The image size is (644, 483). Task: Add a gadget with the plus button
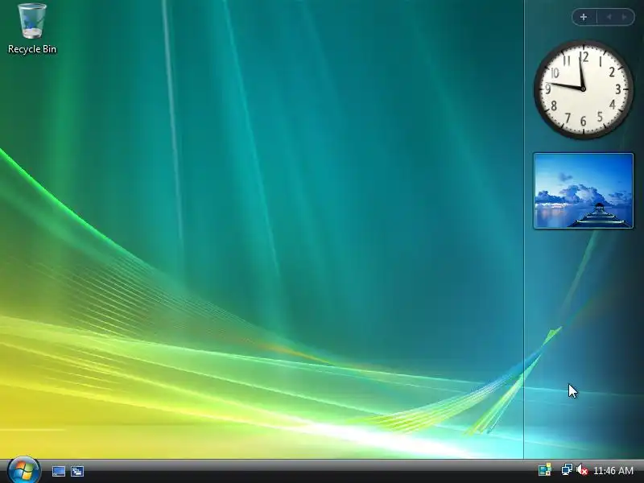(x=584, y=17)
